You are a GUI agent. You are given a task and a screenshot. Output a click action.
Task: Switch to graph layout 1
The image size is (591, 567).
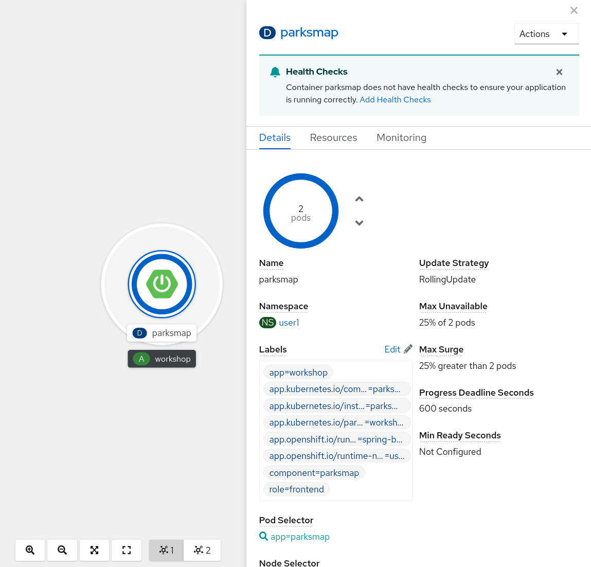pos(166,550)
